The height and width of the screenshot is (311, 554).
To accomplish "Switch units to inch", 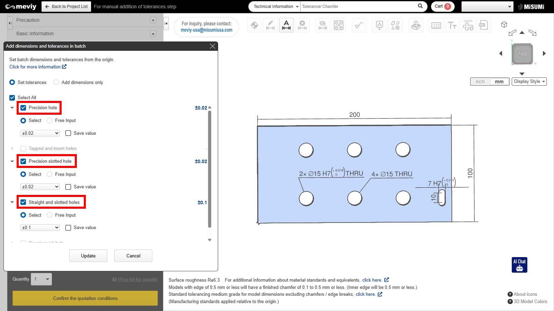I will point(480,82).
